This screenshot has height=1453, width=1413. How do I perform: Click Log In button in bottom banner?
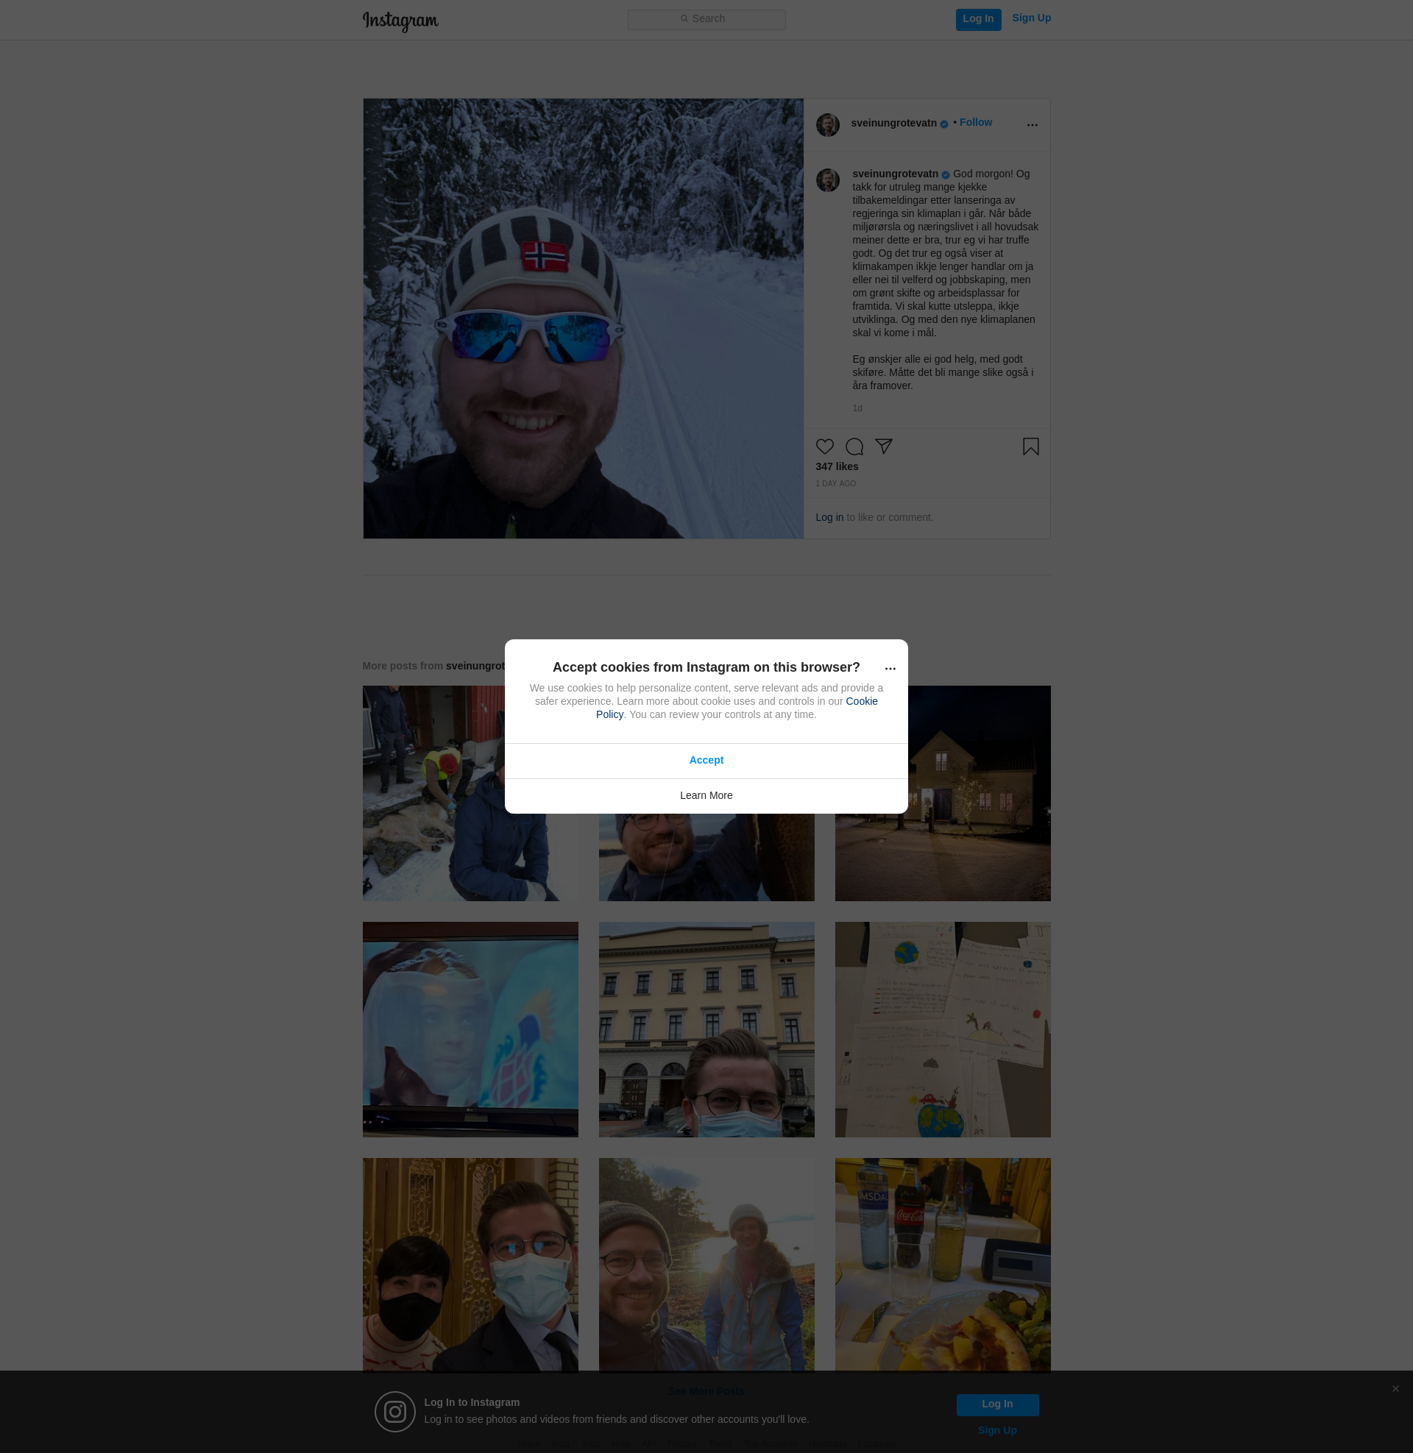coord(996,1404)
